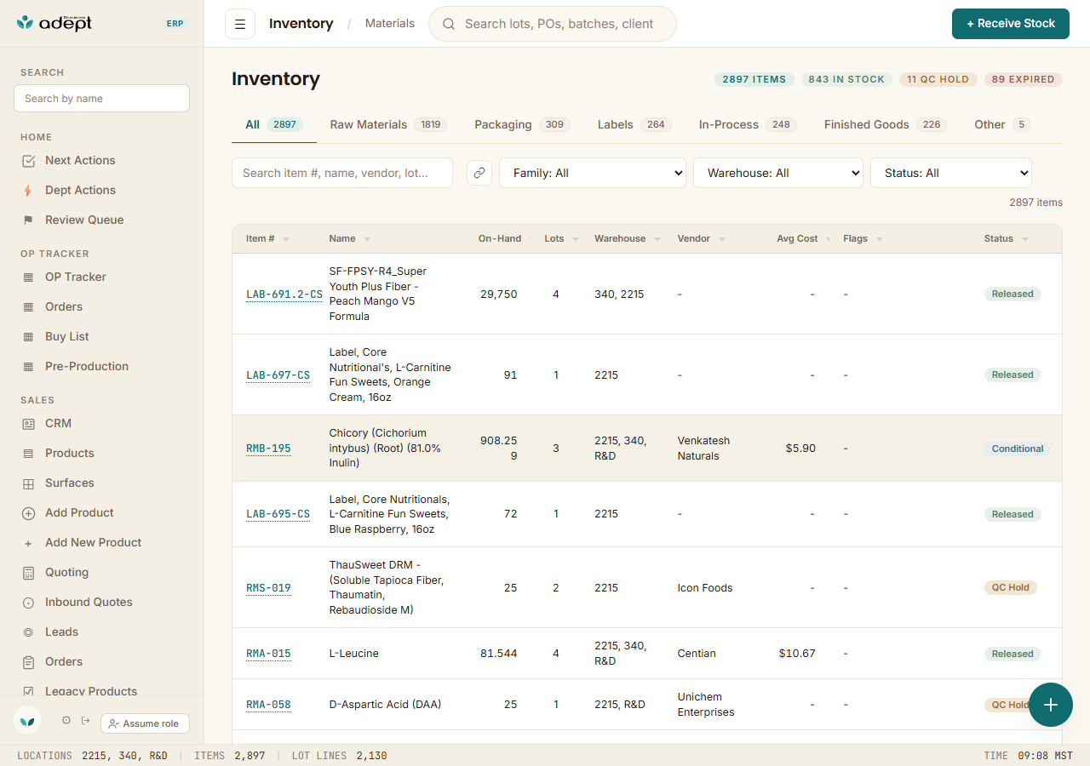This screenshot has width=1090, height=766.
Task: Click the Next Actions checkmark icon in sidebar
Action: point(29,161)
